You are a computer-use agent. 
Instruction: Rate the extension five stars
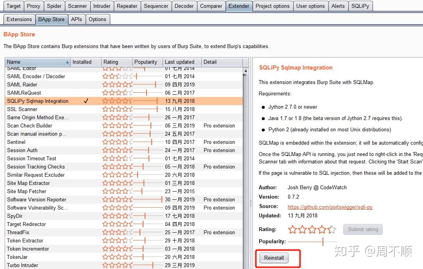332,230
